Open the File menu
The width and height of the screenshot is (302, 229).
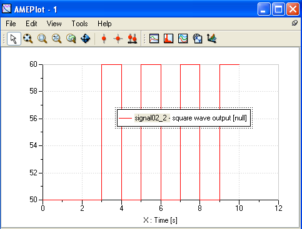pyautogui.click(x=11, y=24)
